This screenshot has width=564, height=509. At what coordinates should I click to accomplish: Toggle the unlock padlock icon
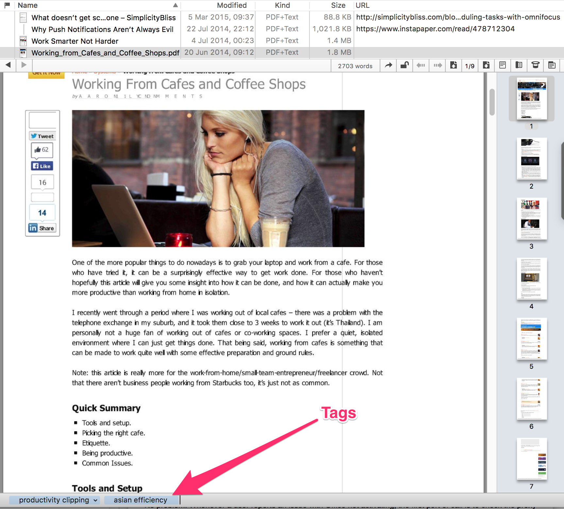click(x=405, y=65)
